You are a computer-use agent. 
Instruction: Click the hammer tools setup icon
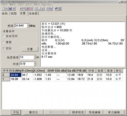[56, 9]
